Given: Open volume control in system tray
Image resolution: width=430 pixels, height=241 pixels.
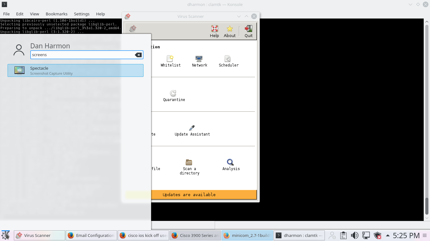Looking at the screenshot, I should [x=355, y=235].
